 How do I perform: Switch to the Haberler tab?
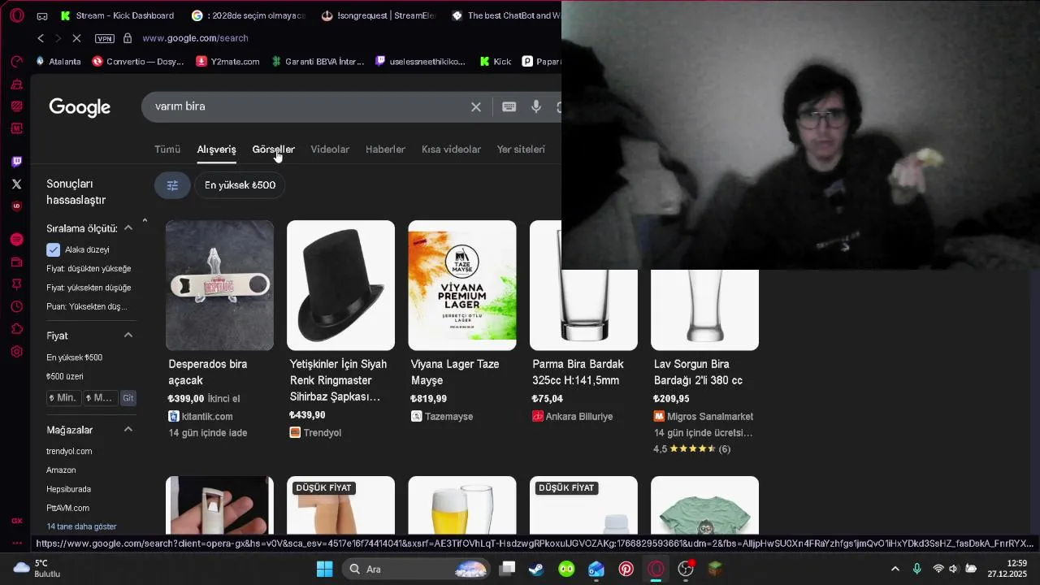(385, 149)
